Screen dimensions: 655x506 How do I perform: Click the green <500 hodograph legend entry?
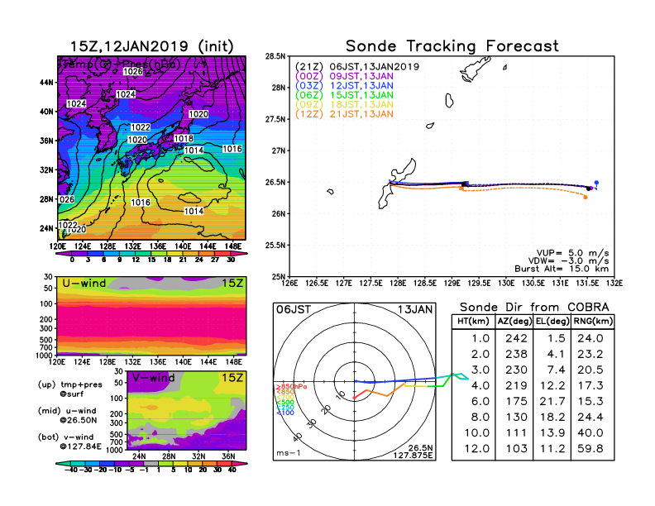pos(285,403)
